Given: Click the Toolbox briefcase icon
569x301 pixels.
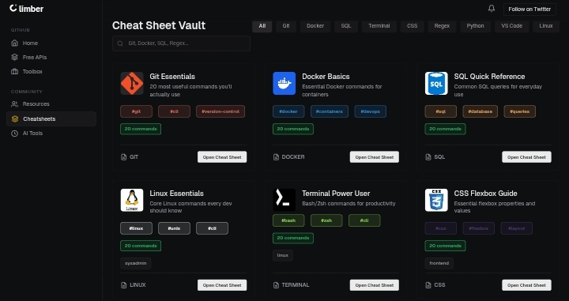Looking at the screenshot, I should click(14, 71).
